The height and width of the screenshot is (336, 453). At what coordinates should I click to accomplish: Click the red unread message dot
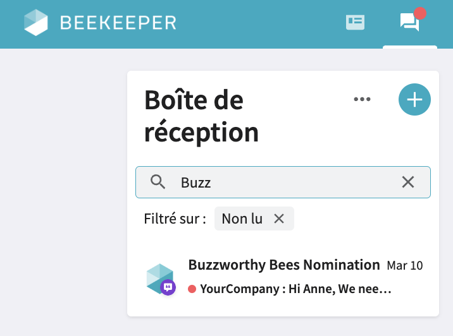click(192, 289)
